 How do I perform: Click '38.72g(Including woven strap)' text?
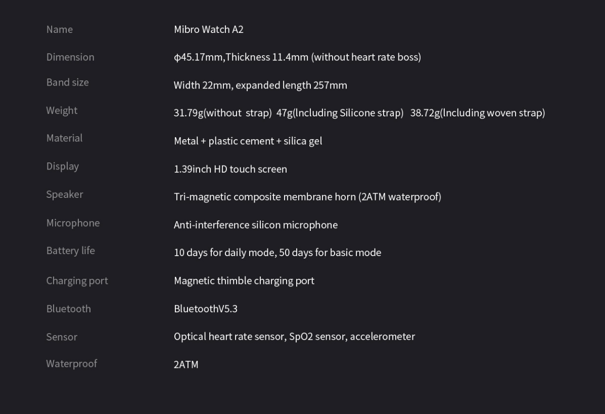point(478,113)
